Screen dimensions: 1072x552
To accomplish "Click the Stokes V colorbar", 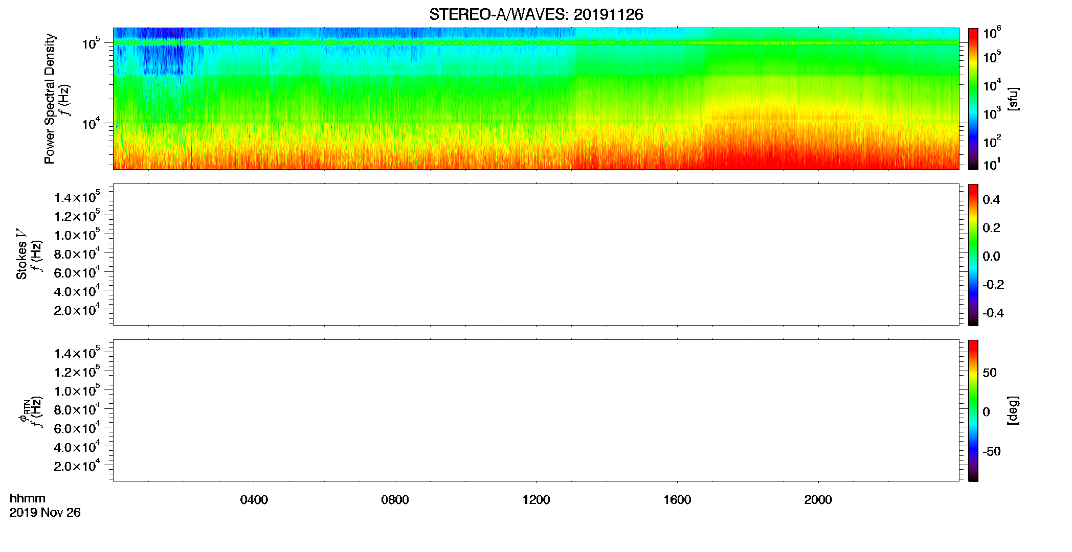I will [x=973, y=255].
